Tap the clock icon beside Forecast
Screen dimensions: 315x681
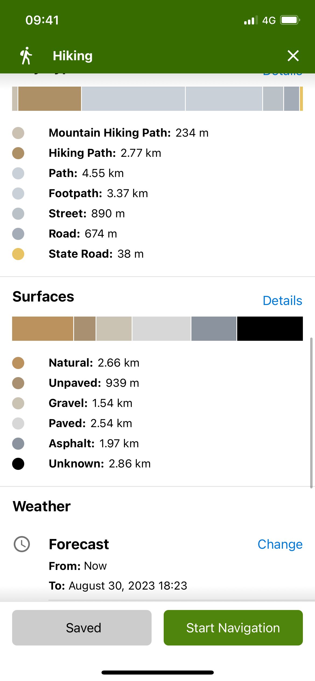click(x=22, y=544)
